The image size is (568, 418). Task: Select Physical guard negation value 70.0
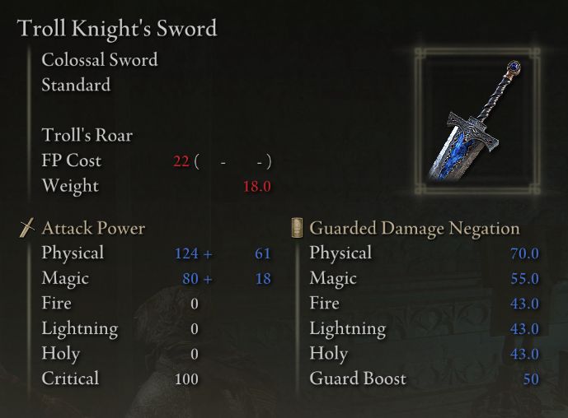tap(524, 253)
